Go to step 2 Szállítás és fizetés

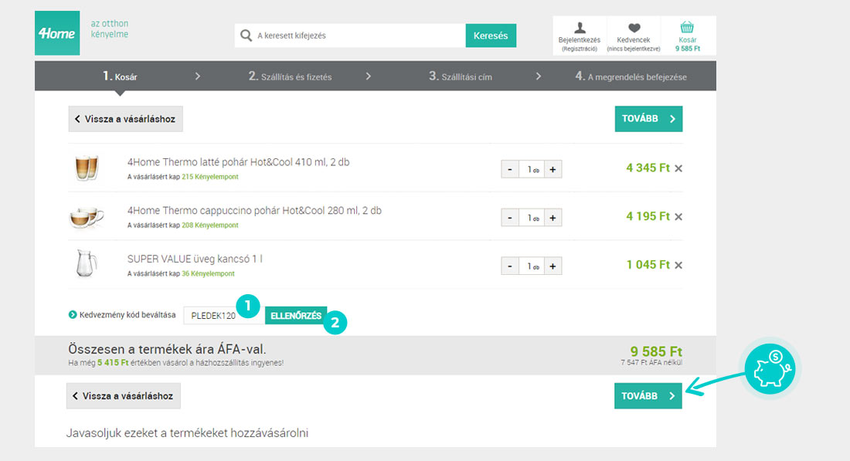click(290, 76)
